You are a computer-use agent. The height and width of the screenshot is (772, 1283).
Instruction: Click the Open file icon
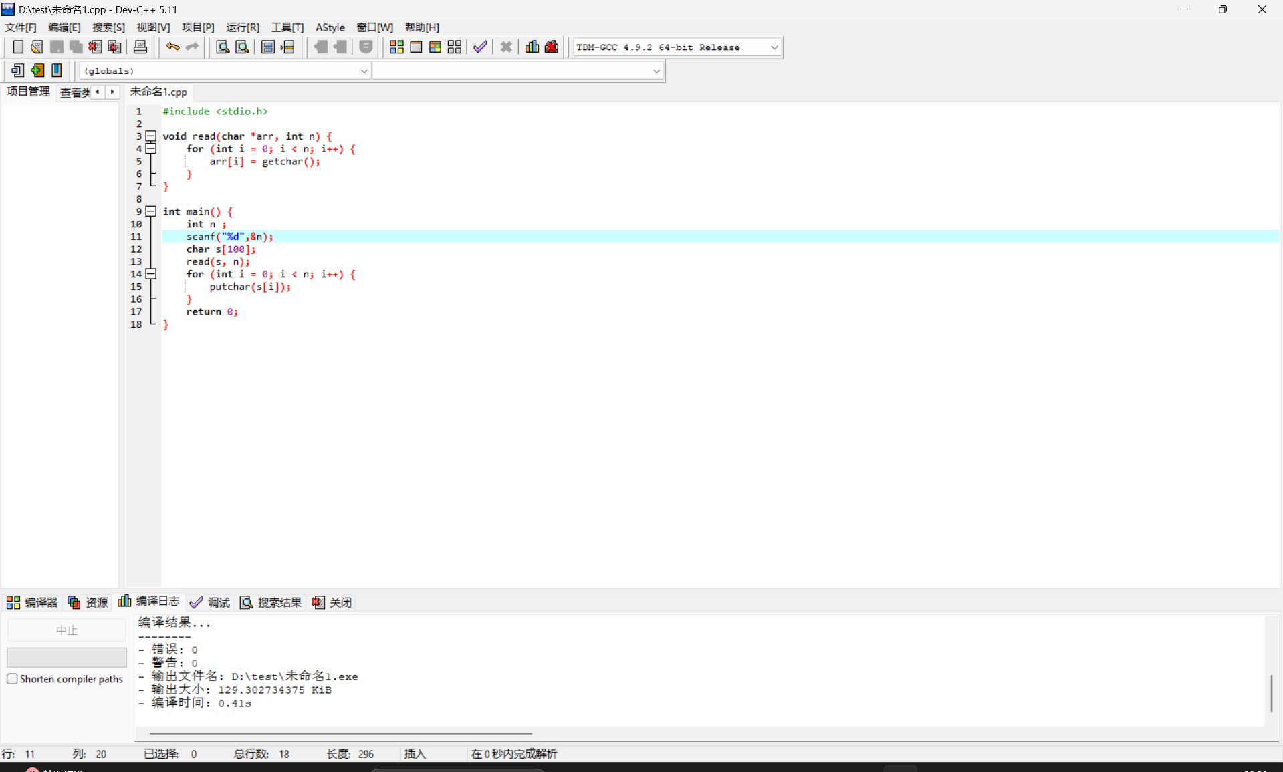pyautogui.click(x=37, y=47)
